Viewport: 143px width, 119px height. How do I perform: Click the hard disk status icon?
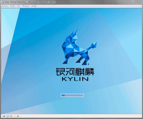point(4,116)
